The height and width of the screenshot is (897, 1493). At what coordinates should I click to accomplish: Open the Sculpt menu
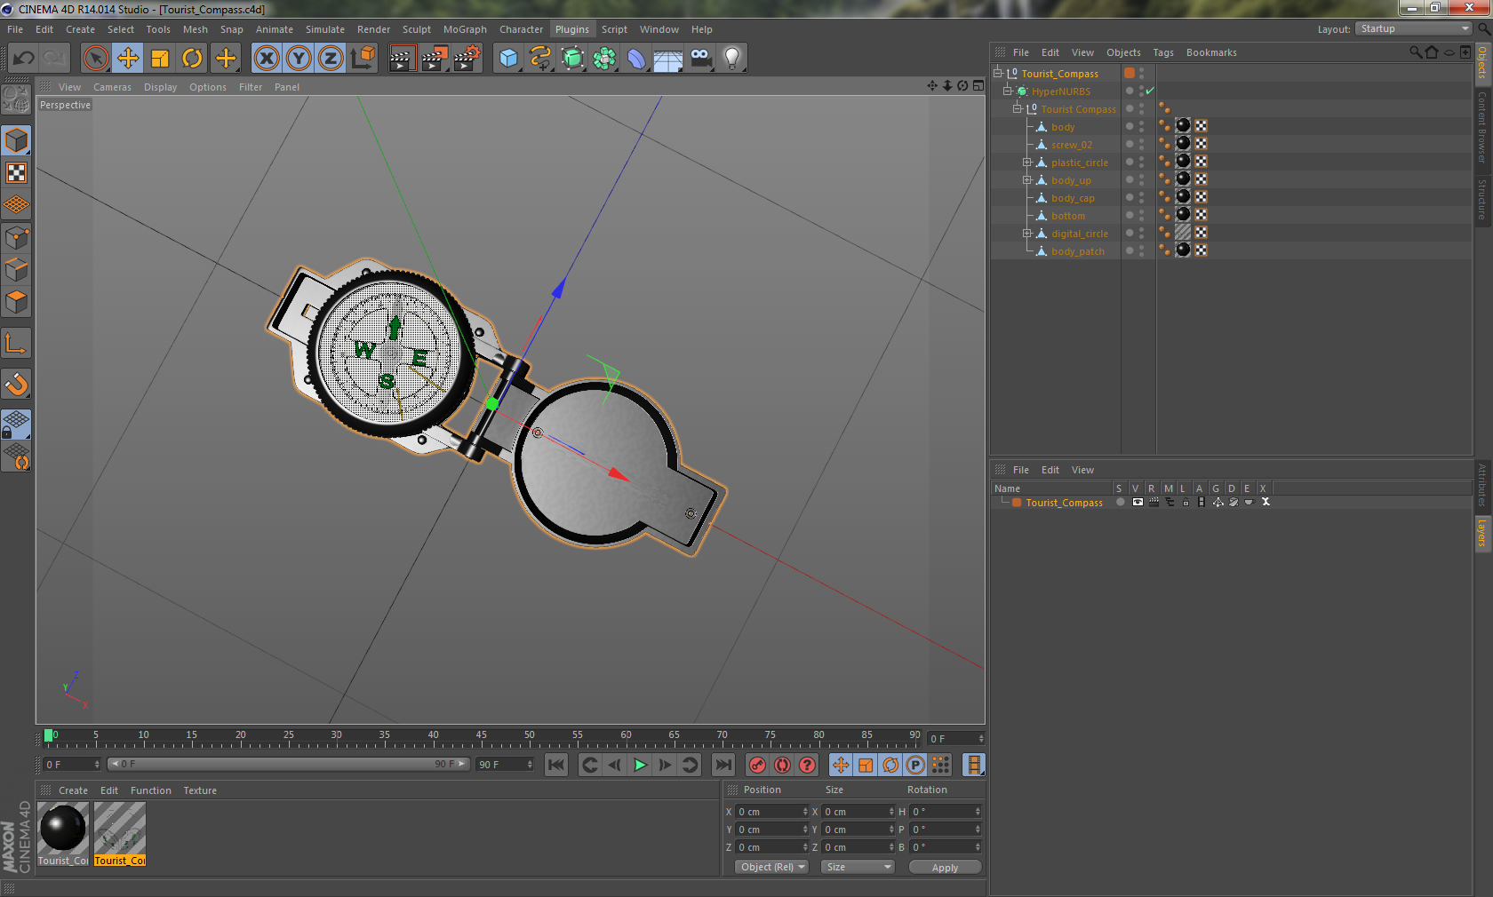coord(417,29)
